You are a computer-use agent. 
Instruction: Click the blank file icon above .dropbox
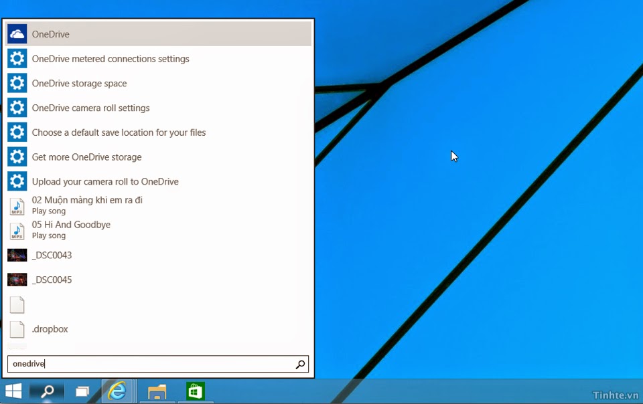point(17,304)
